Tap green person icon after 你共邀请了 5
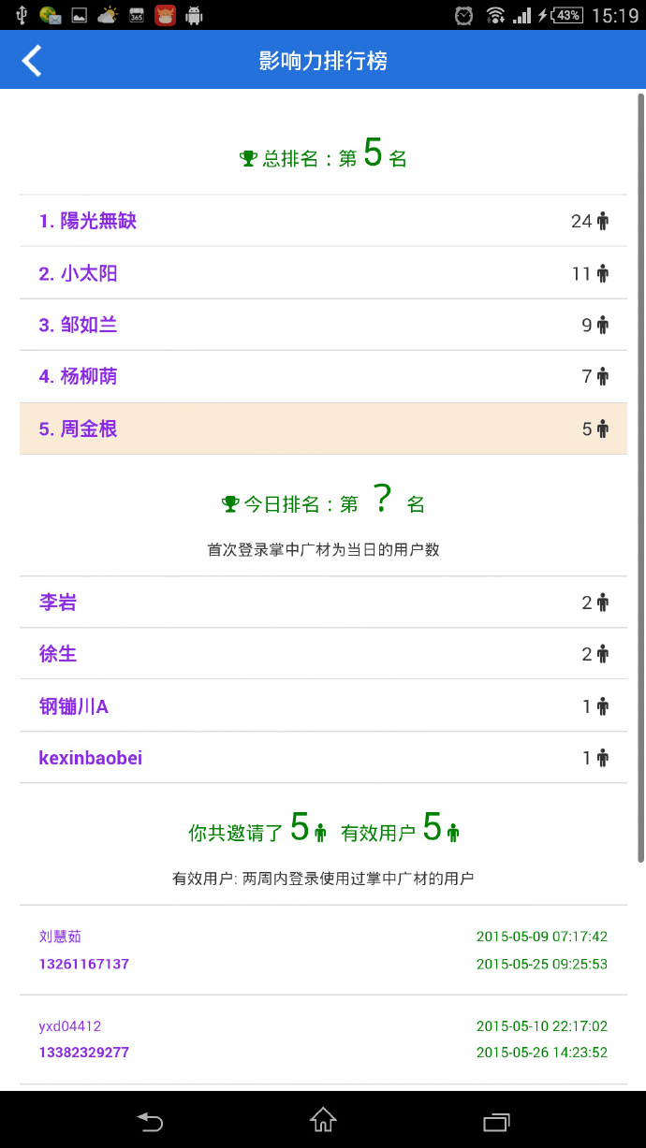This screenshot has width=646, height=1148. [320, 832]
